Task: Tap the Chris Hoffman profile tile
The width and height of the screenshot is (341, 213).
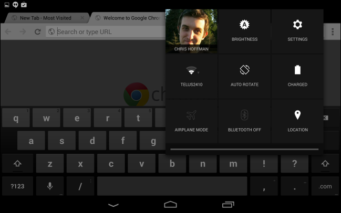Action: coord(191,31)
